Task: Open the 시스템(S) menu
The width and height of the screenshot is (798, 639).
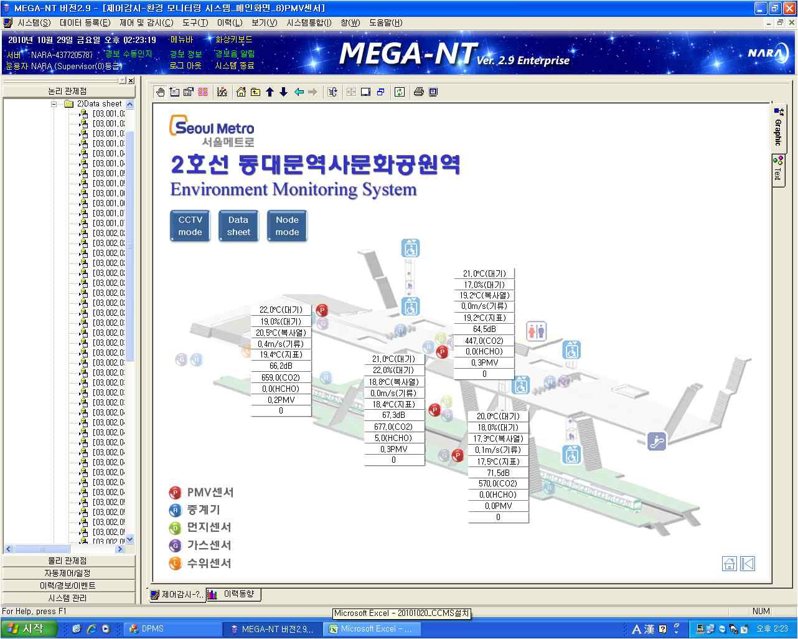Action: (34, 23)
